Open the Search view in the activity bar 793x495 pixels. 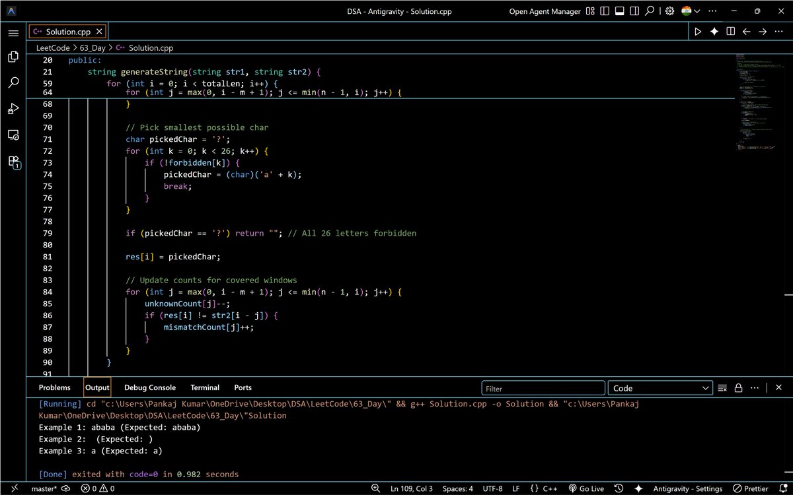[13, 82]
